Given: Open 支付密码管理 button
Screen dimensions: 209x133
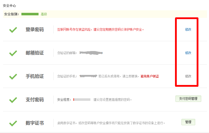Looking at the screenshot, I should (188, 99).
